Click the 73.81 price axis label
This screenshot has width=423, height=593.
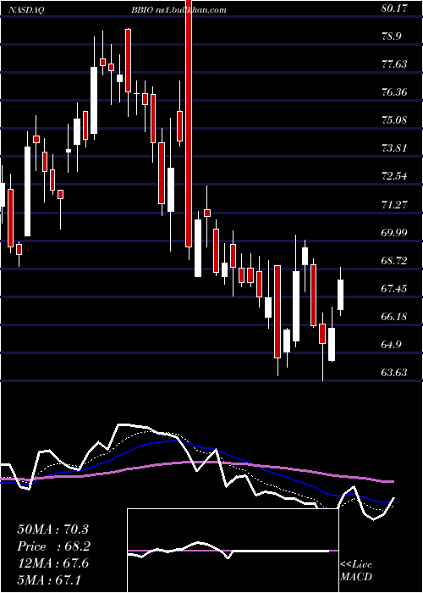[x=394, y=148]
